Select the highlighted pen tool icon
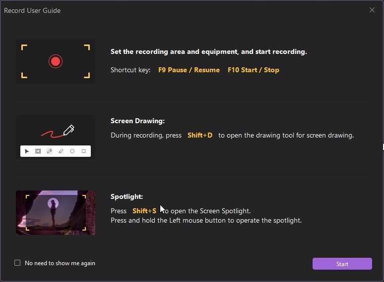Screen dimensions: 384x282 (x=50, y=151)
